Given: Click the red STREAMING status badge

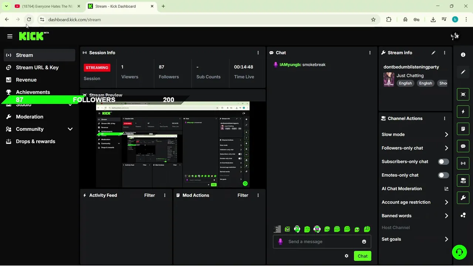Looking at the screenshot, I should coord(97,68).
